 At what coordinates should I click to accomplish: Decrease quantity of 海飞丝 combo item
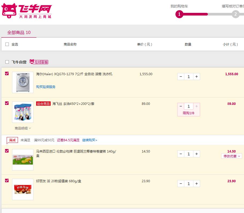pyautogui.click(x=181, y=106)
